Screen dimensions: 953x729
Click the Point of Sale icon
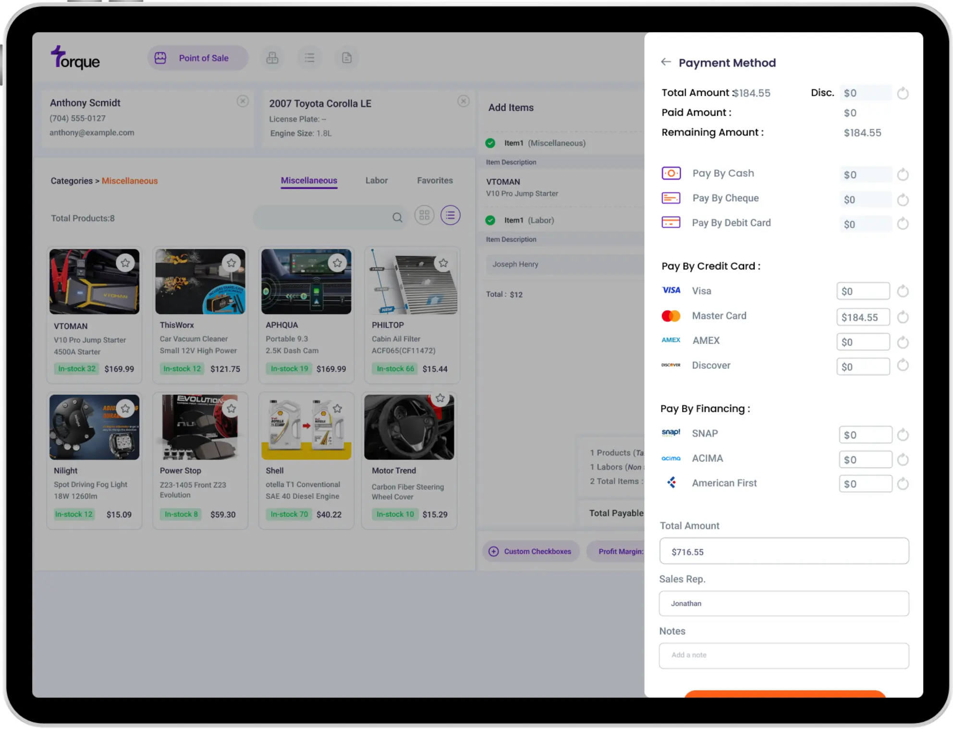coord(159,58)
